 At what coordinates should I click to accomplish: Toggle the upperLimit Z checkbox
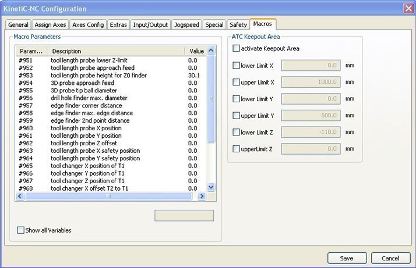[x=236, y=149]
